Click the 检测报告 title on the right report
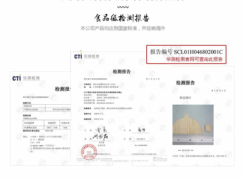Screen dimensions: 245x180 186,83
